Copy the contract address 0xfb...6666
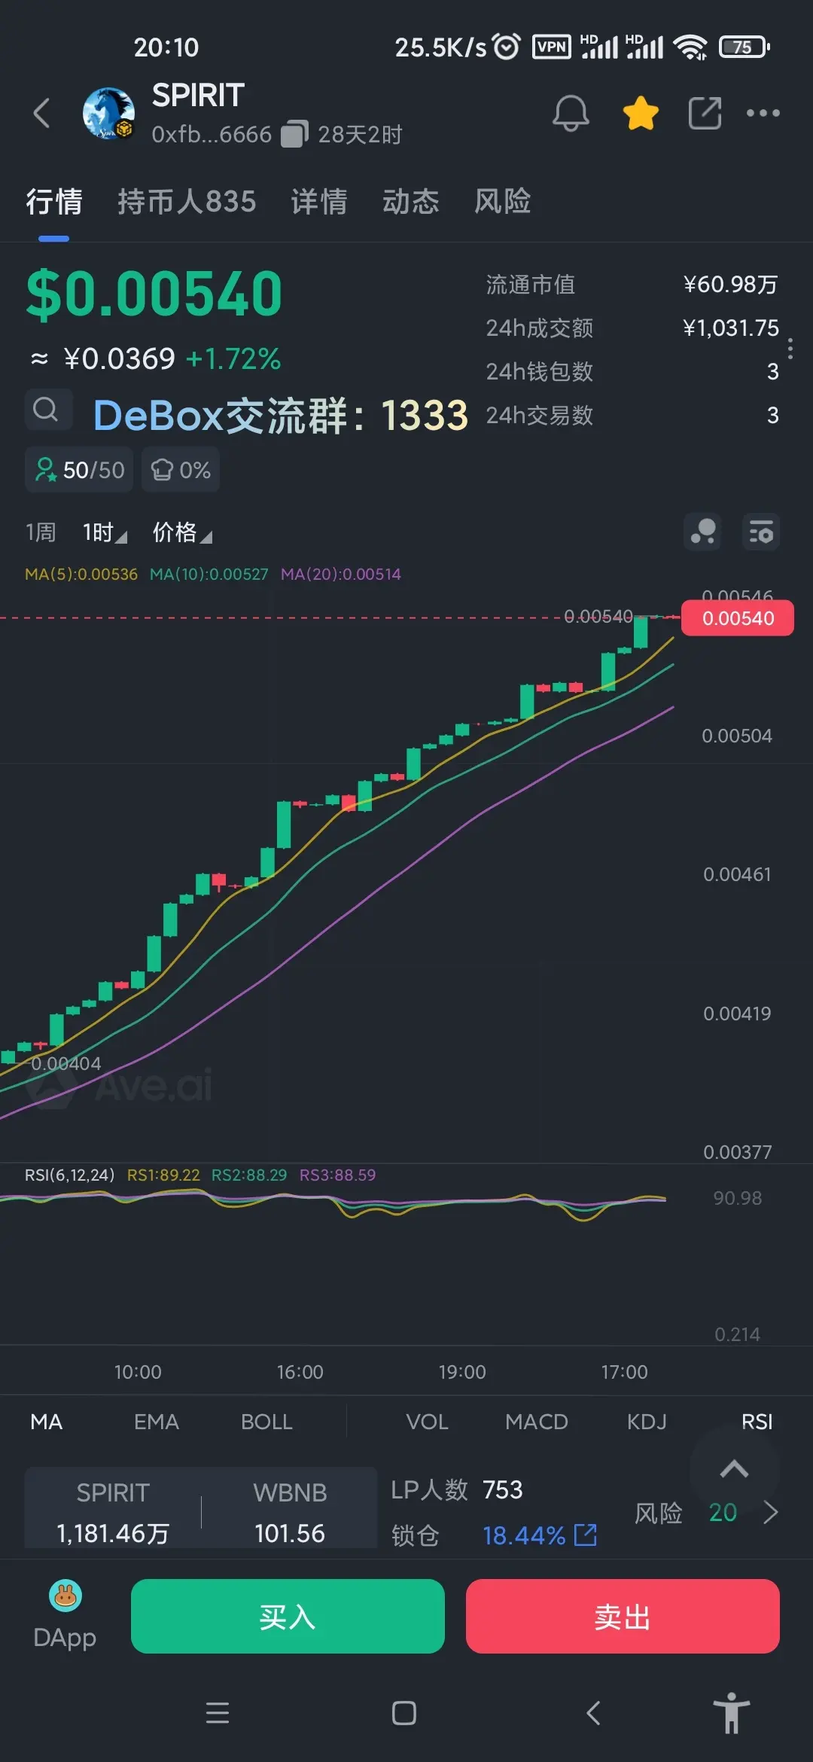Viewport: 813px width, 1762px height. pyautogui.click(x=295, y=134)
